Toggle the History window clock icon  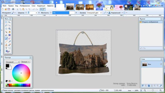tap(150, 6)
